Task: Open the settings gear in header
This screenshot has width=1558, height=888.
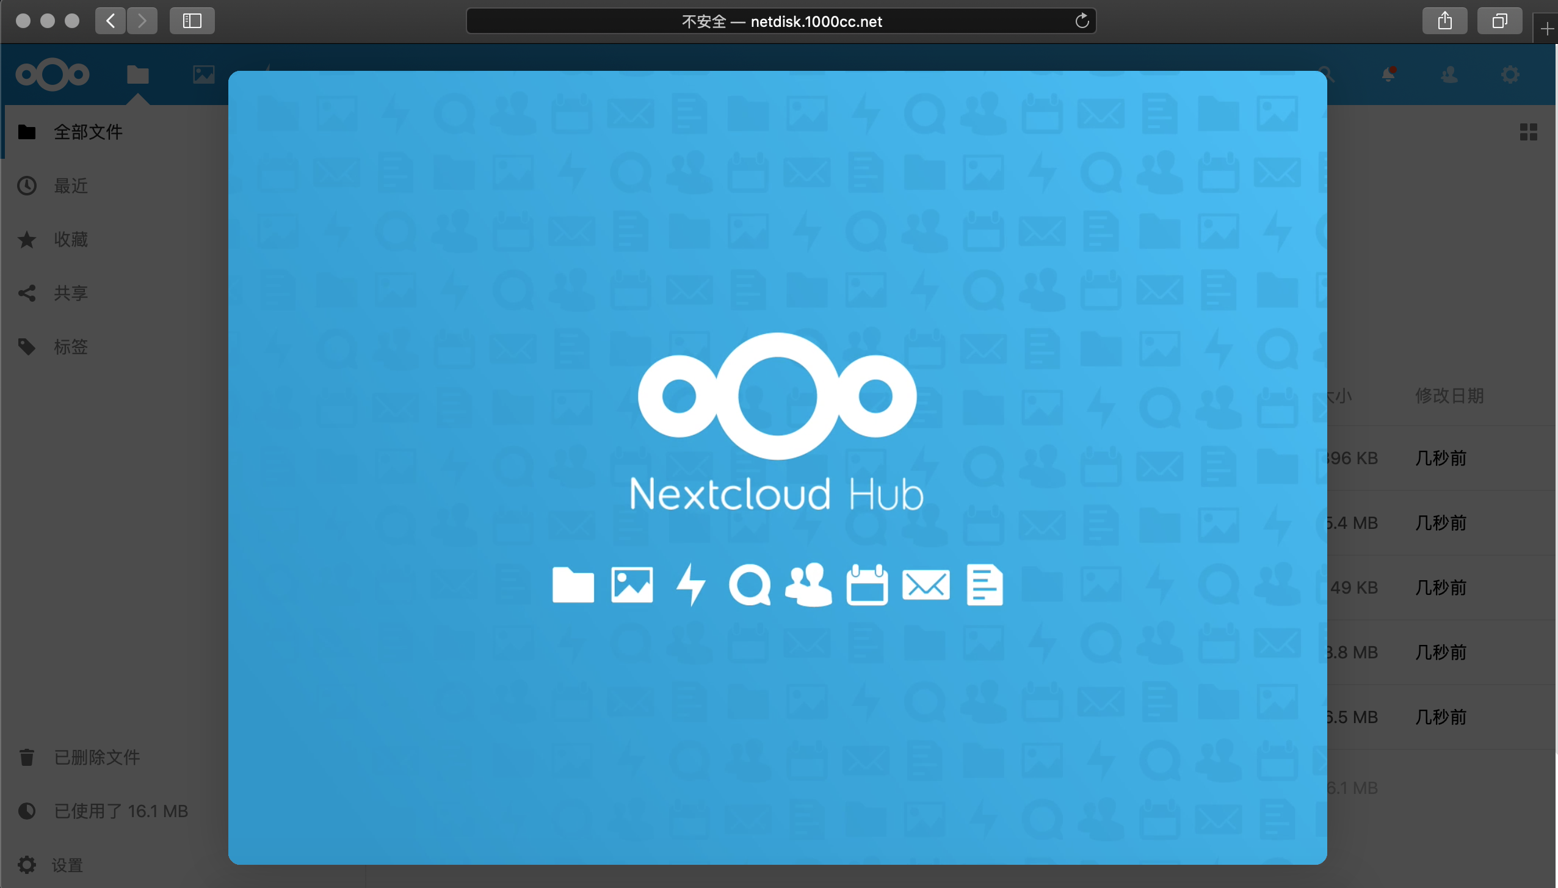Action: (x=1510, y=75)
